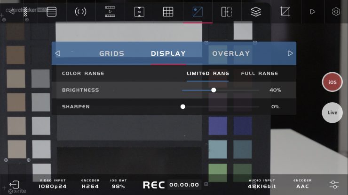Open the list menu icon in top toolbar
Screen dimensions: 348x195
52,12
